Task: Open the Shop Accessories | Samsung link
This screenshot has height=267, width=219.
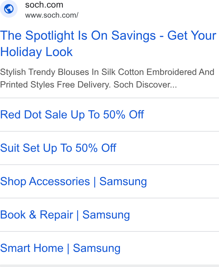Action: [74, 181]
